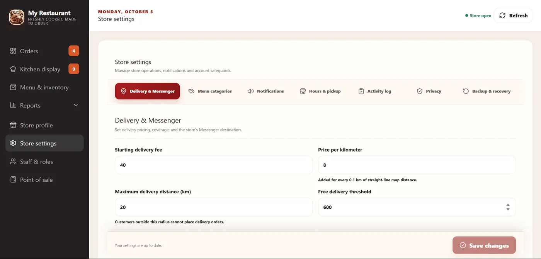Screen dimensions: 541x259
Task: Open the Store profile page
Action: pyautogui.click(x=44, y=125)
